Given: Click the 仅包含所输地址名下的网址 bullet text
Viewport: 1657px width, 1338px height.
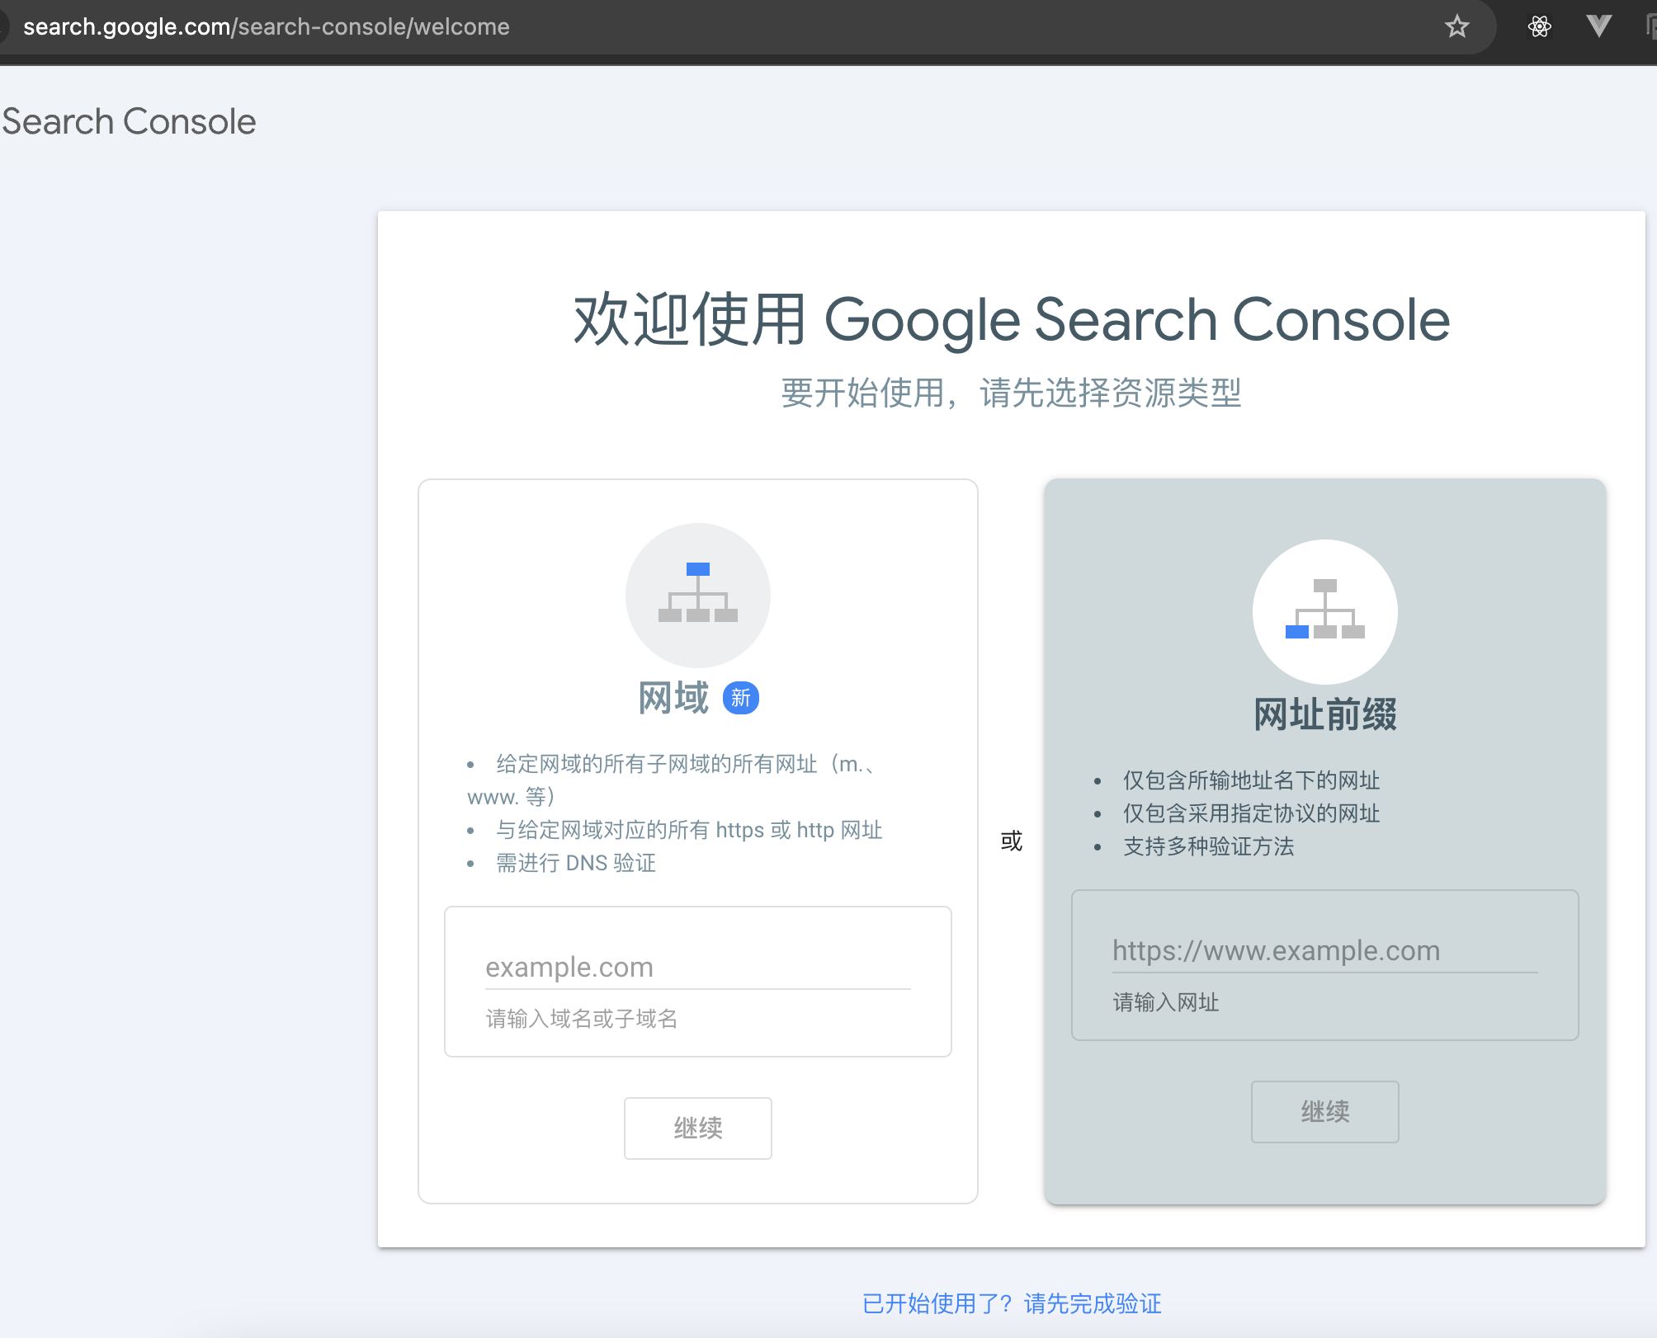Looking at the screenshot, I should [x=1251, y=780].
